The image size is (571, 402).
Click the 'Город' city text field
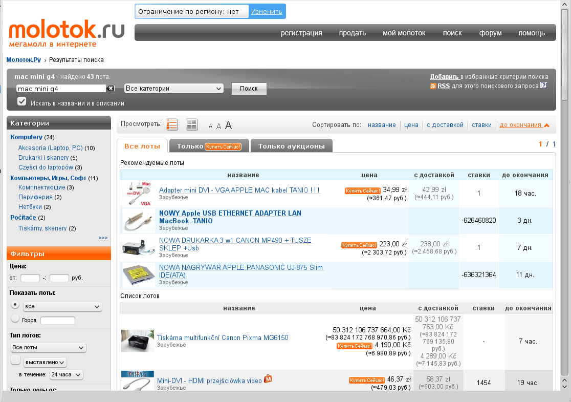(57, 321)
